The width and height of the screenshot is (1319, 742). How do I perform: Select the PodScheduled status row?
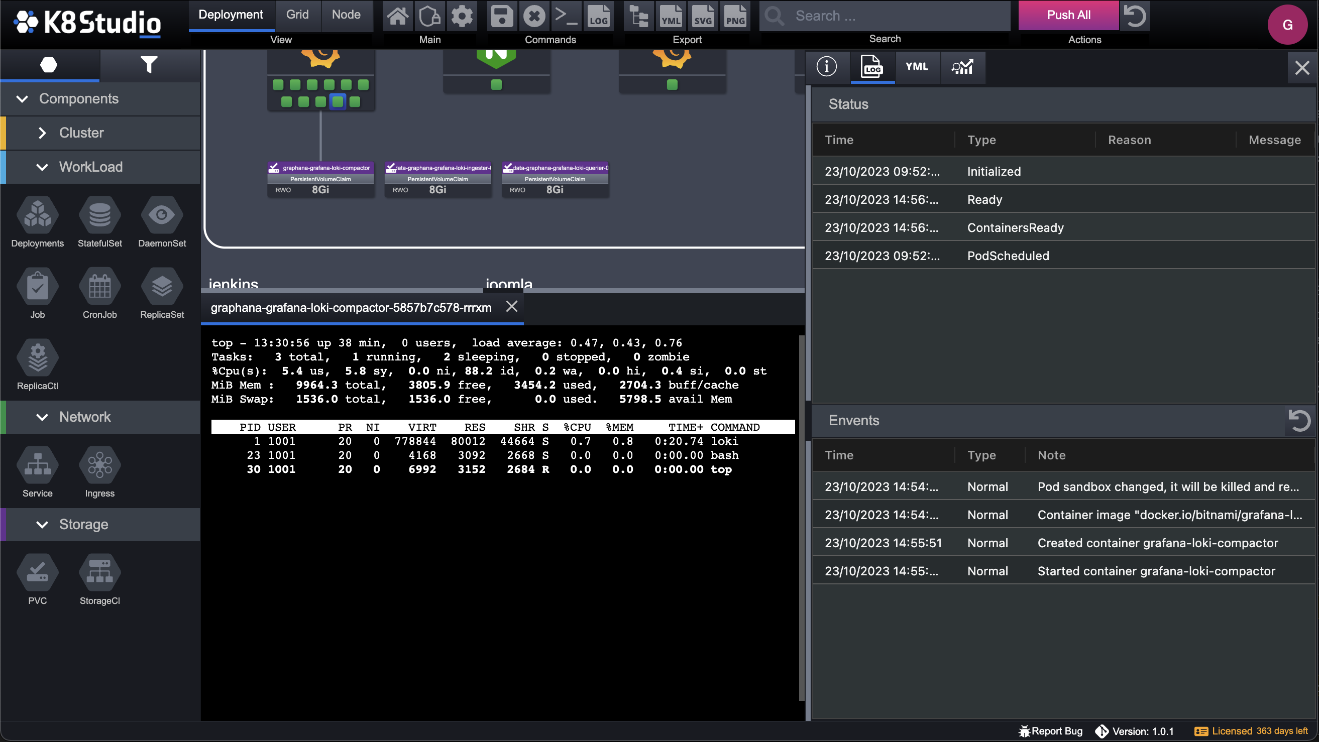1063,256
